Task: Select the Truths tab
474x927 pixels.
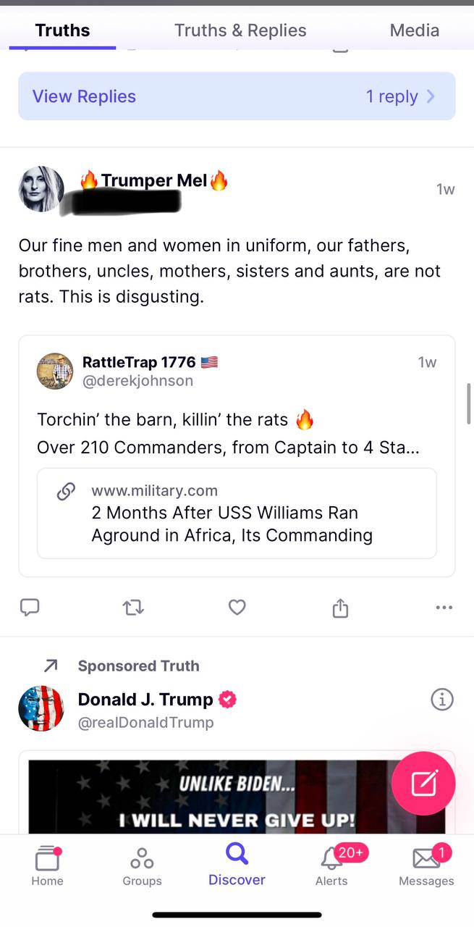Action: [x=62, y=30]
